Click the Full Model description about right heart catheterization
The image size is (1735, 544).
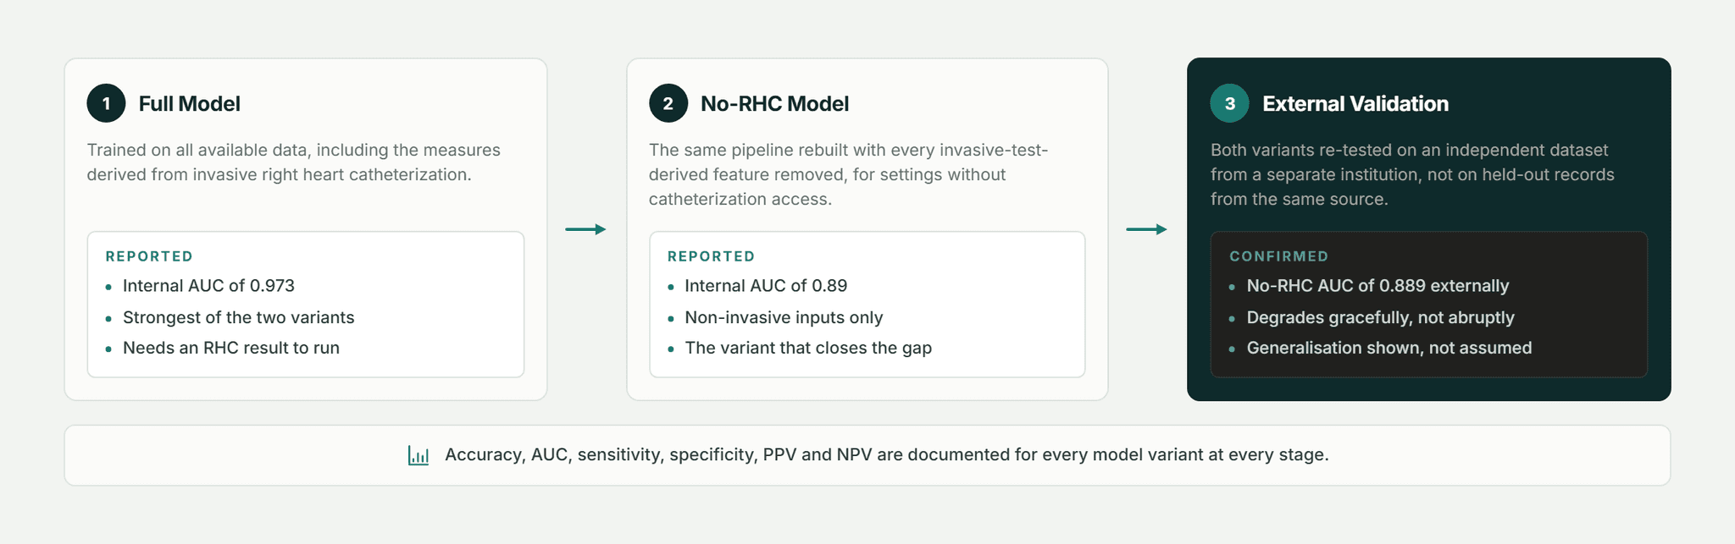tap(294, 162)
